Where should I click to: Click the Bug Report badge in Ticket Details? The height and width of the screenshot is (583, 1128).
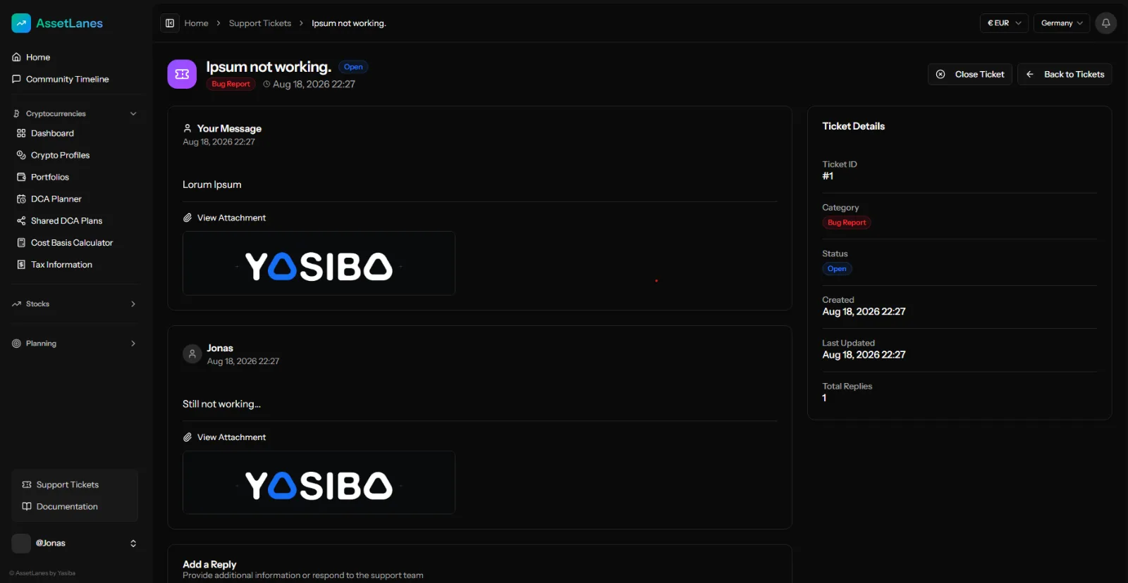(x=847, y=222)
